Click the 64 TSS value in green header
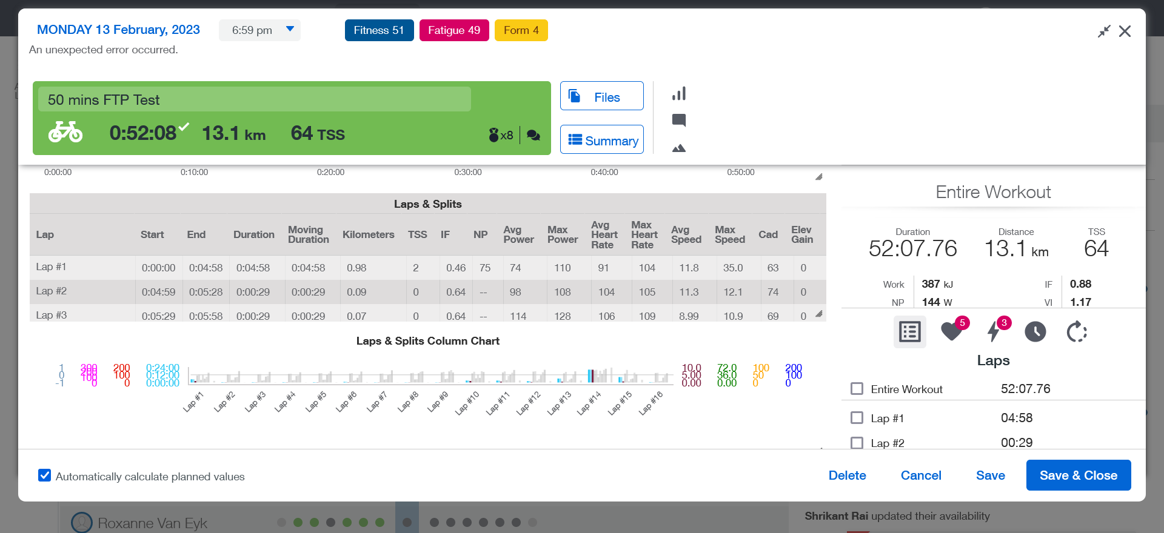The width and height of the screenshot is (1164, 533). coord(318,133)
